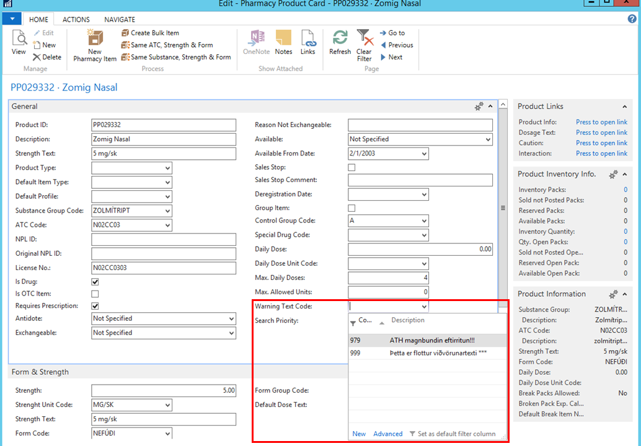Viewport: 641px width, 446px height.
Task: Click the Advanced link in dropdown list
Action: (387, 434)
